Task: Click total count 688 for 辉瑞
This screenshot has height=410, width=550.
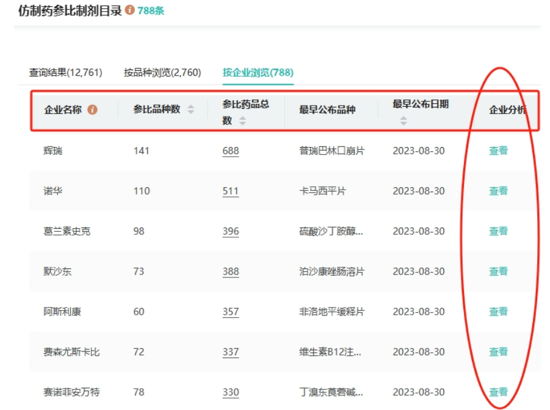Action: pyautogui.click(x=231, y=151)
